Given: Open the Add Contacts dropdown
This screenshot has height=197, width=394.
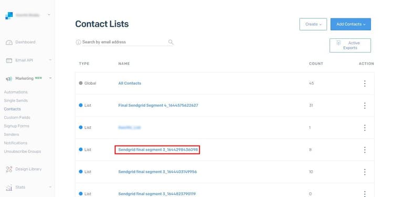Looking at the screenshot, I should (x=350, y=24).
